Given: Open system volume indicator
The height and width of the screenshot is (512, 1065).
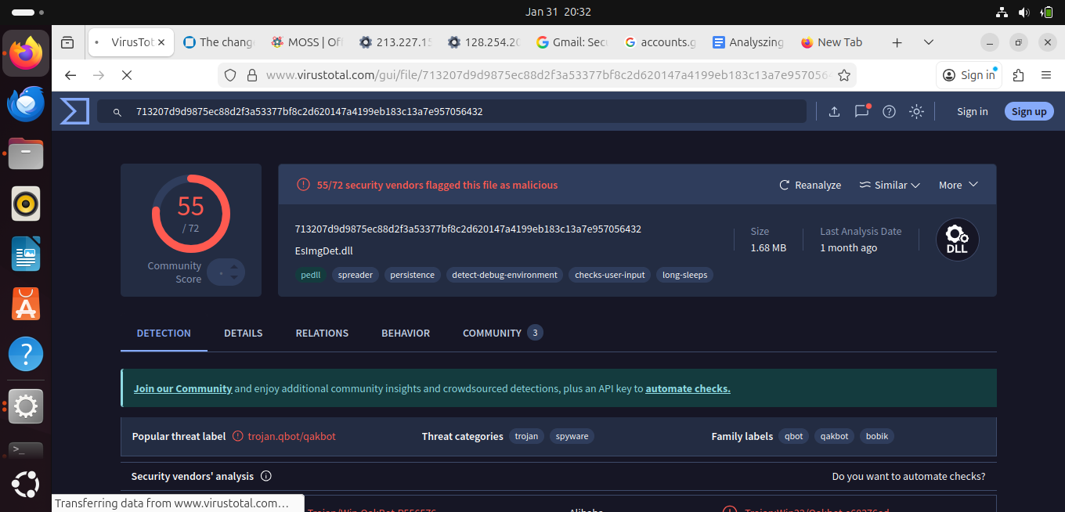Looking at the screenshot, I should tap(1023, 12).
